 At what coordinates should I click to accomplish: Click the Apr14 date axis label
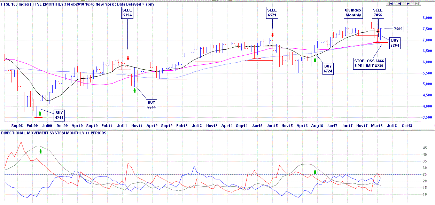point(227,126)
